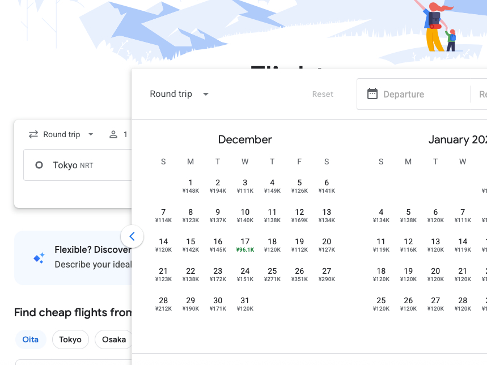Click the previous month arrow button

(x=132, y=236)
